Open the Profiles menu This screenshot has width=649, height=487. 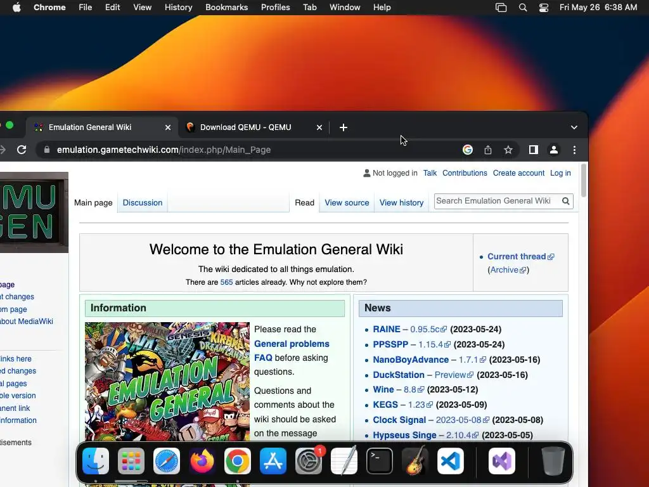275,8
